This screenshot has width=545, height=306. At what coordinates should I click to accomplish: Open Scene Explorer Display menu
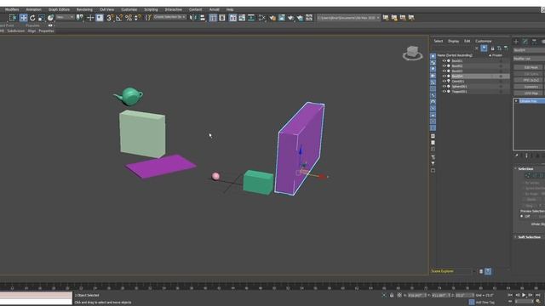[453, 41]
